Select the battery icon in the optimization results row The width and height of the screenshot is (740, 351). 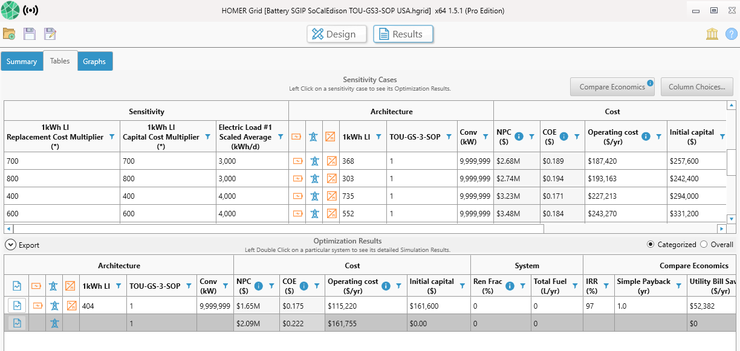pyautogui.click(x=37, y=305)
